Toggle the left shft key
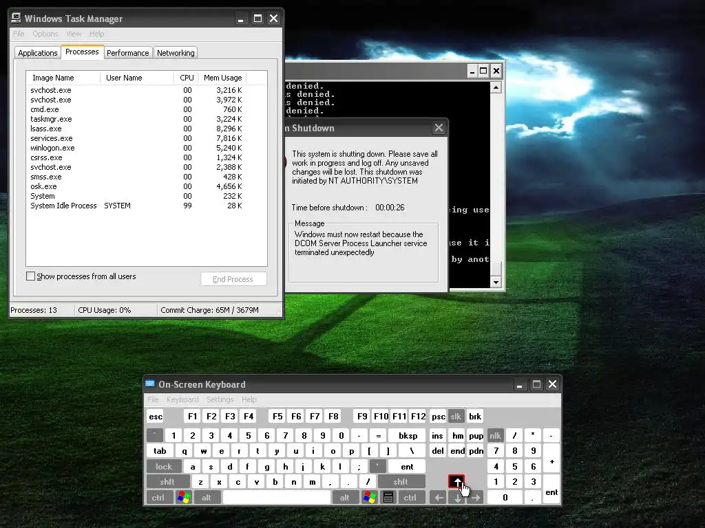Image resolution: width=705 pixels, height=528 pixels. 167,482
